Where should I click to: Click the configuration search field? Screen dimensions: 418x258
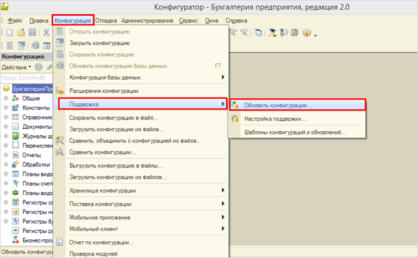pos(27,78)
